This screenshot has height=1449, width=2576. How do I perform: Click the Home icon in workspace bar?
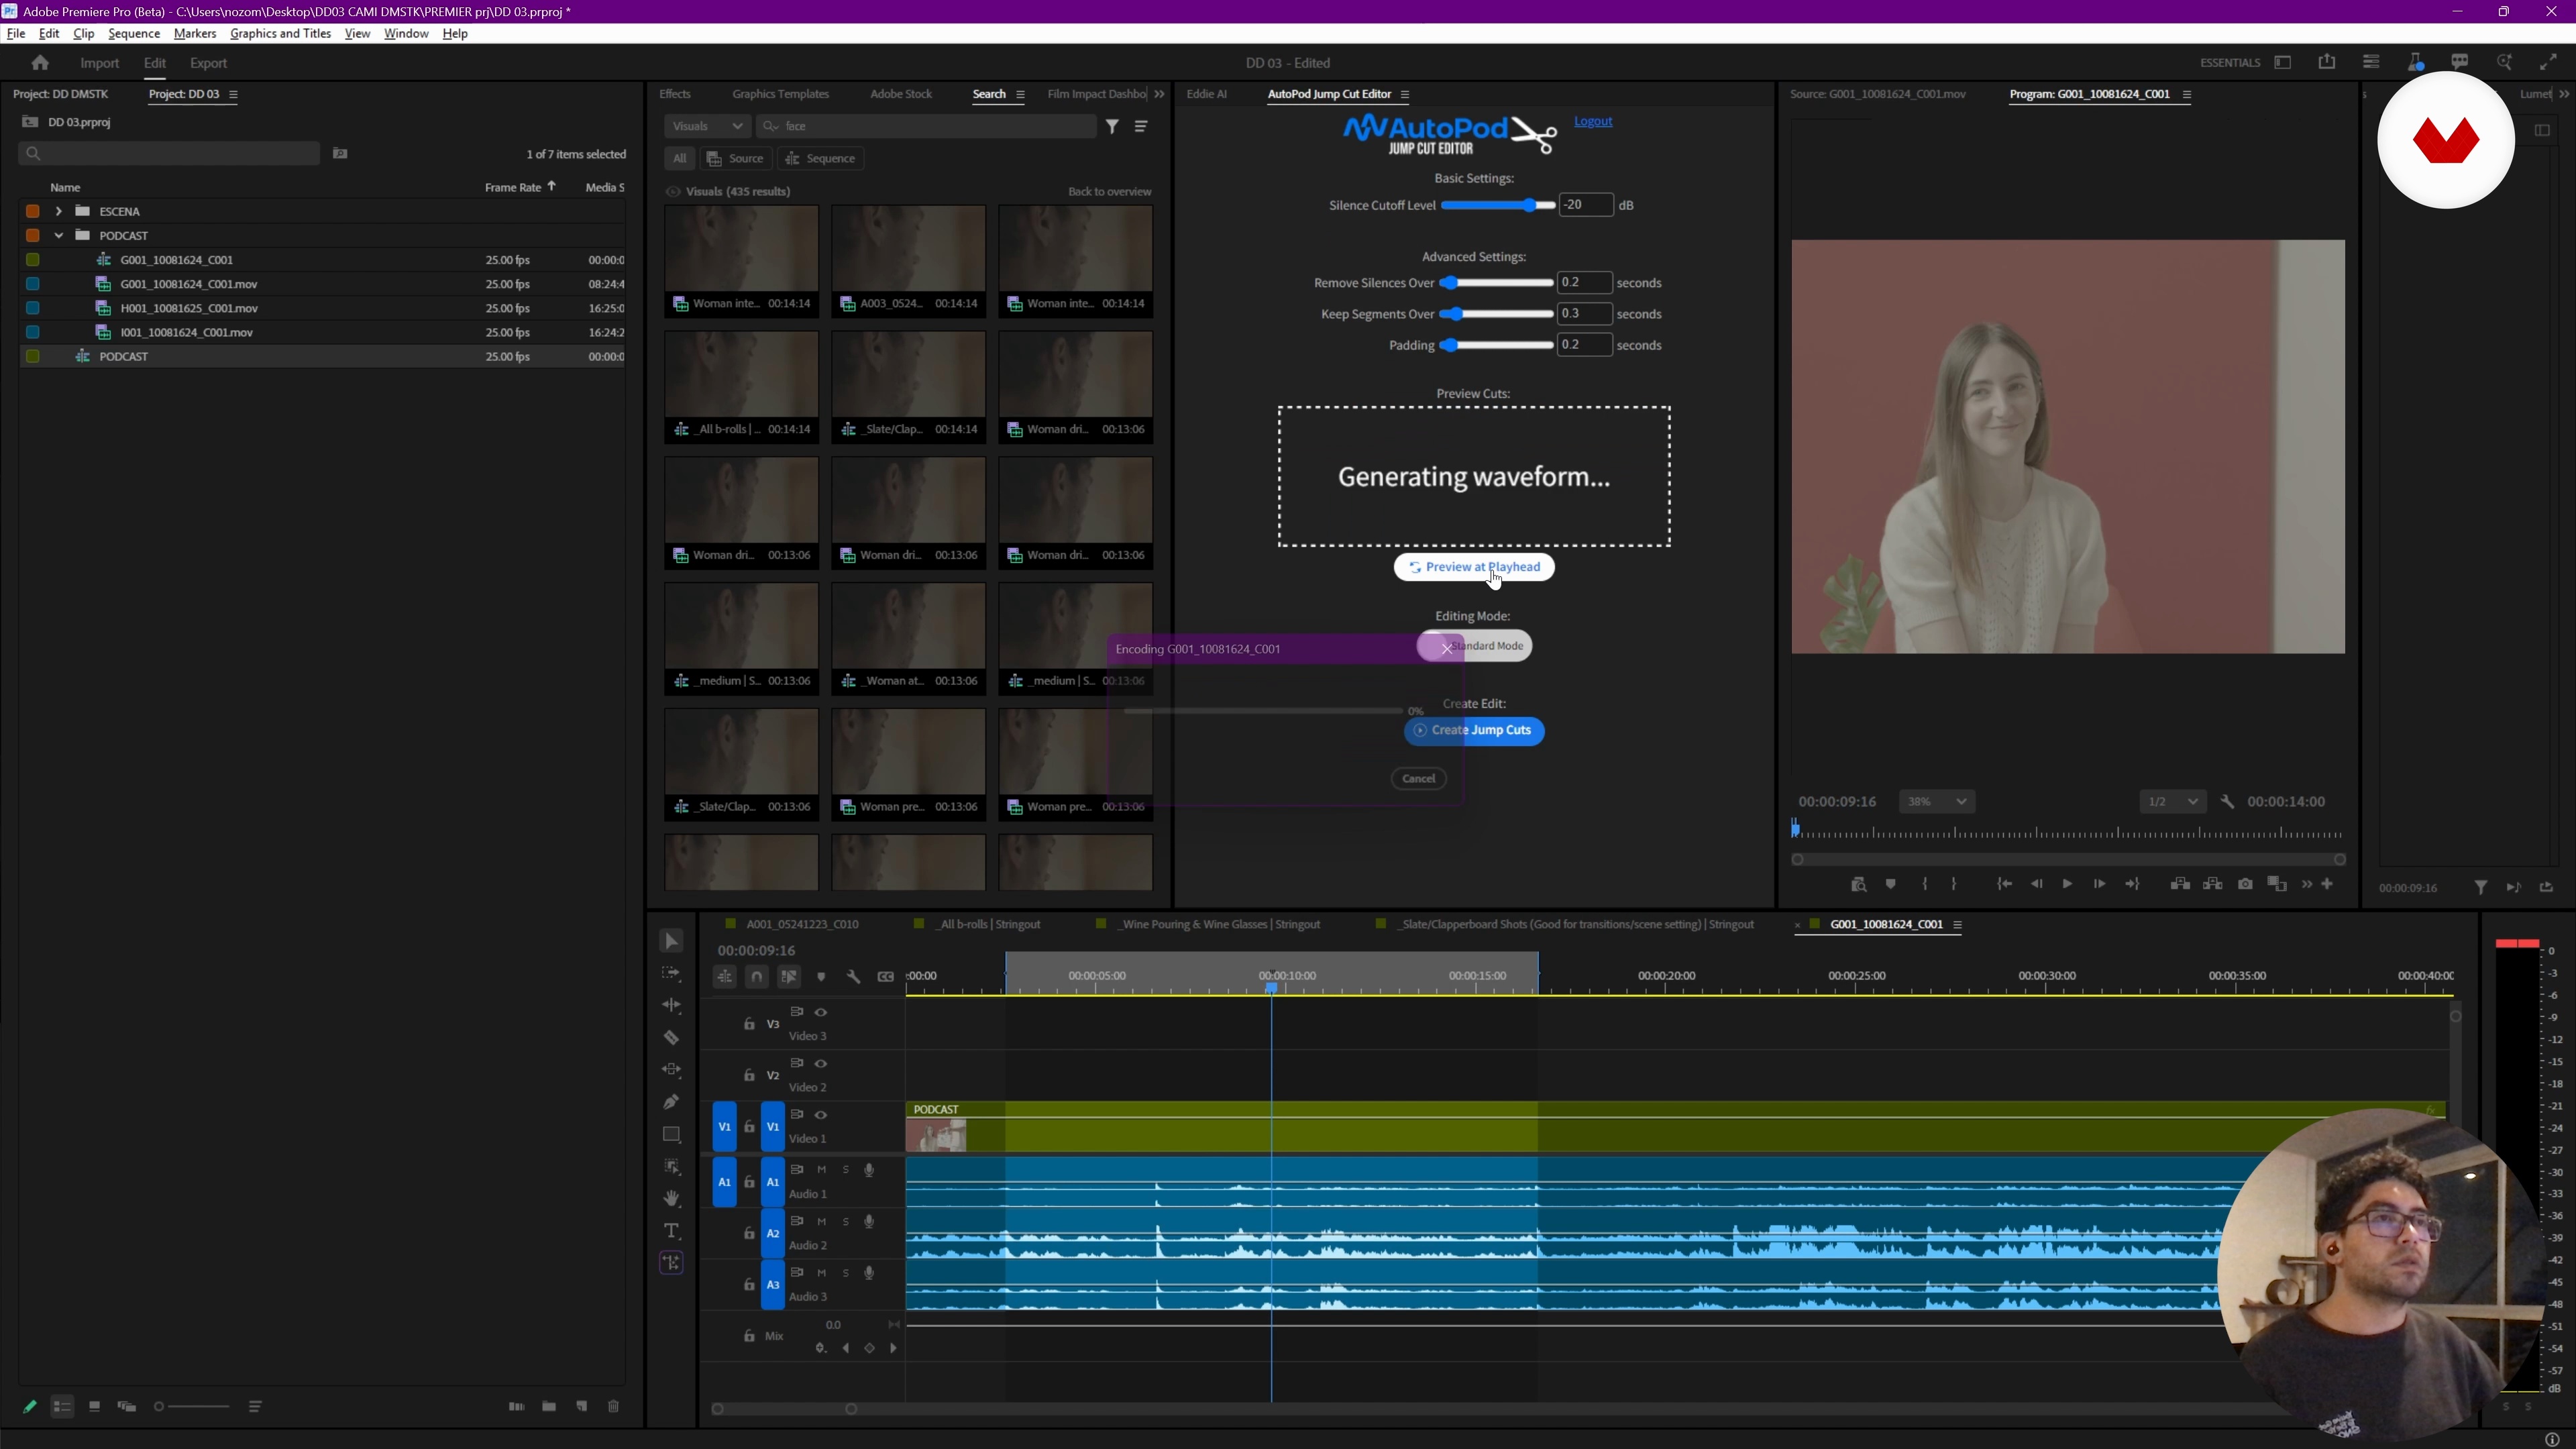tap(40, 63)
